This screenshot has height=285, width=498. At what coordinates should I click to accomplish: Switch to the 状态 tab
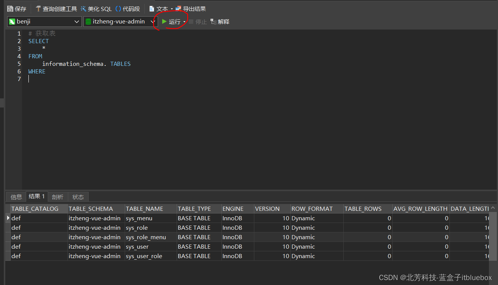click(78, 197)
